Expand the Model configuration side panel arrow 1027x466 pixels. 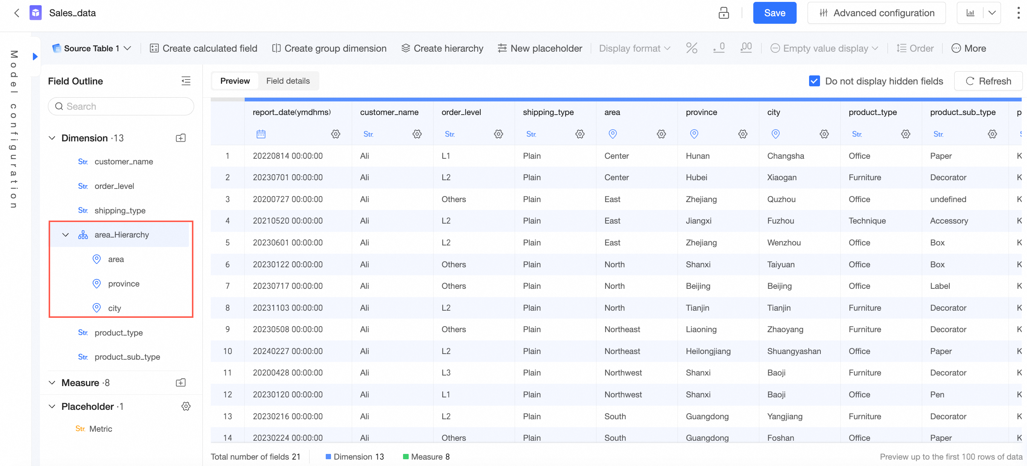35,57
